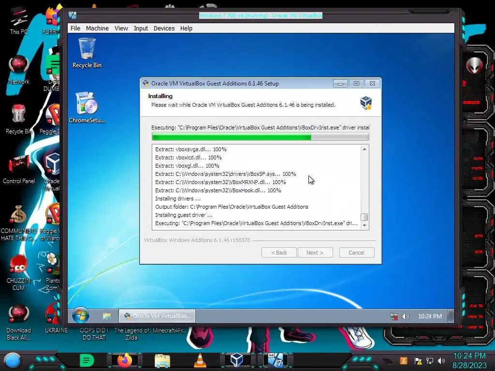The width and height of the screenshot is (495, 371).
Task: Open the Input menu
Action: (x=141, y=29)
